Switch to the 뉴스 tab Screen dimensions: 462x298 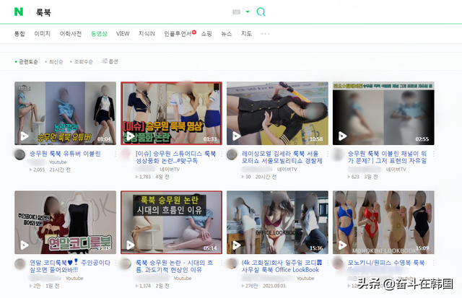point(227,33)
